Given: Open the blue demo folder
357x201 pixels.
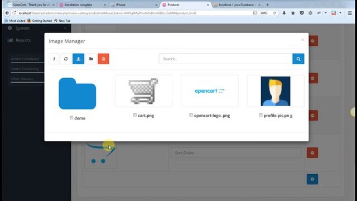Looking at the screenshot, I should click(x=78, y=93).
